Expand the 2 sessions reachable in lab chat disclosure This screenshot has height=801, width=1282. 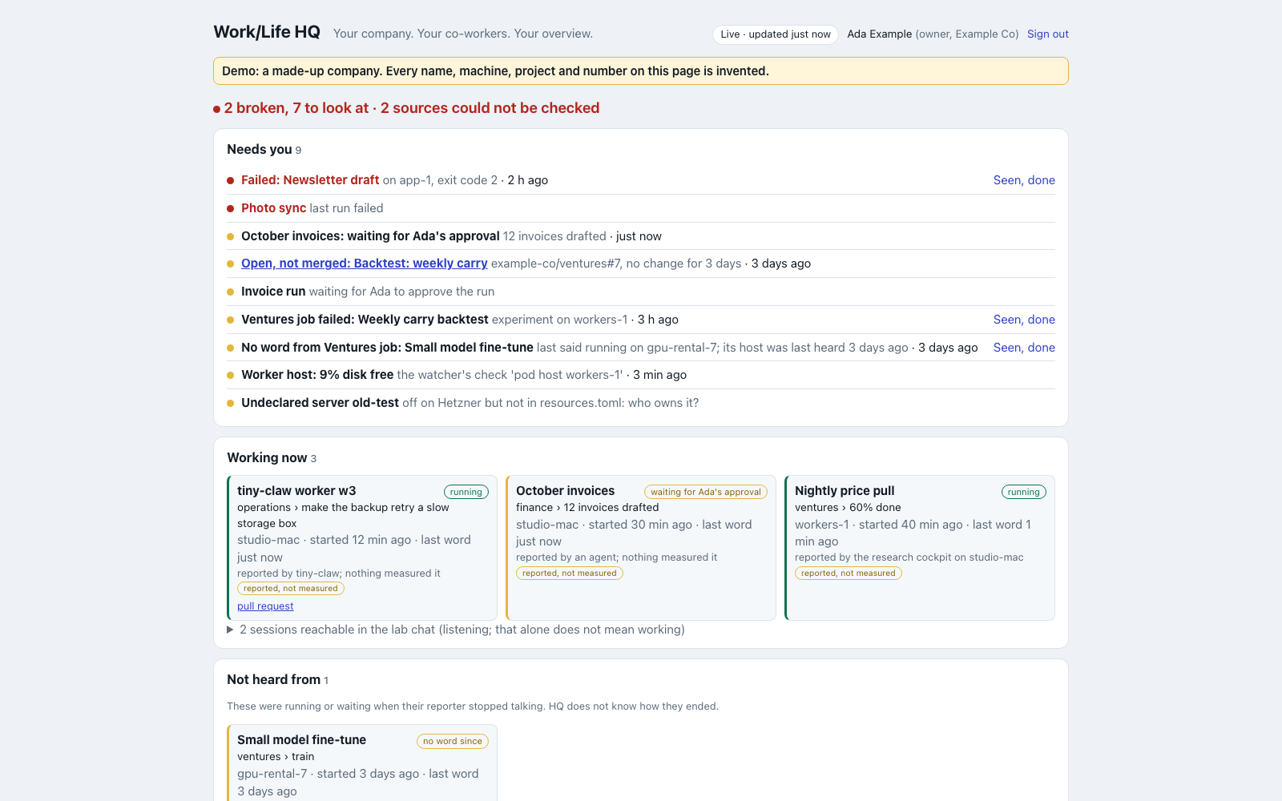point(456,630)
